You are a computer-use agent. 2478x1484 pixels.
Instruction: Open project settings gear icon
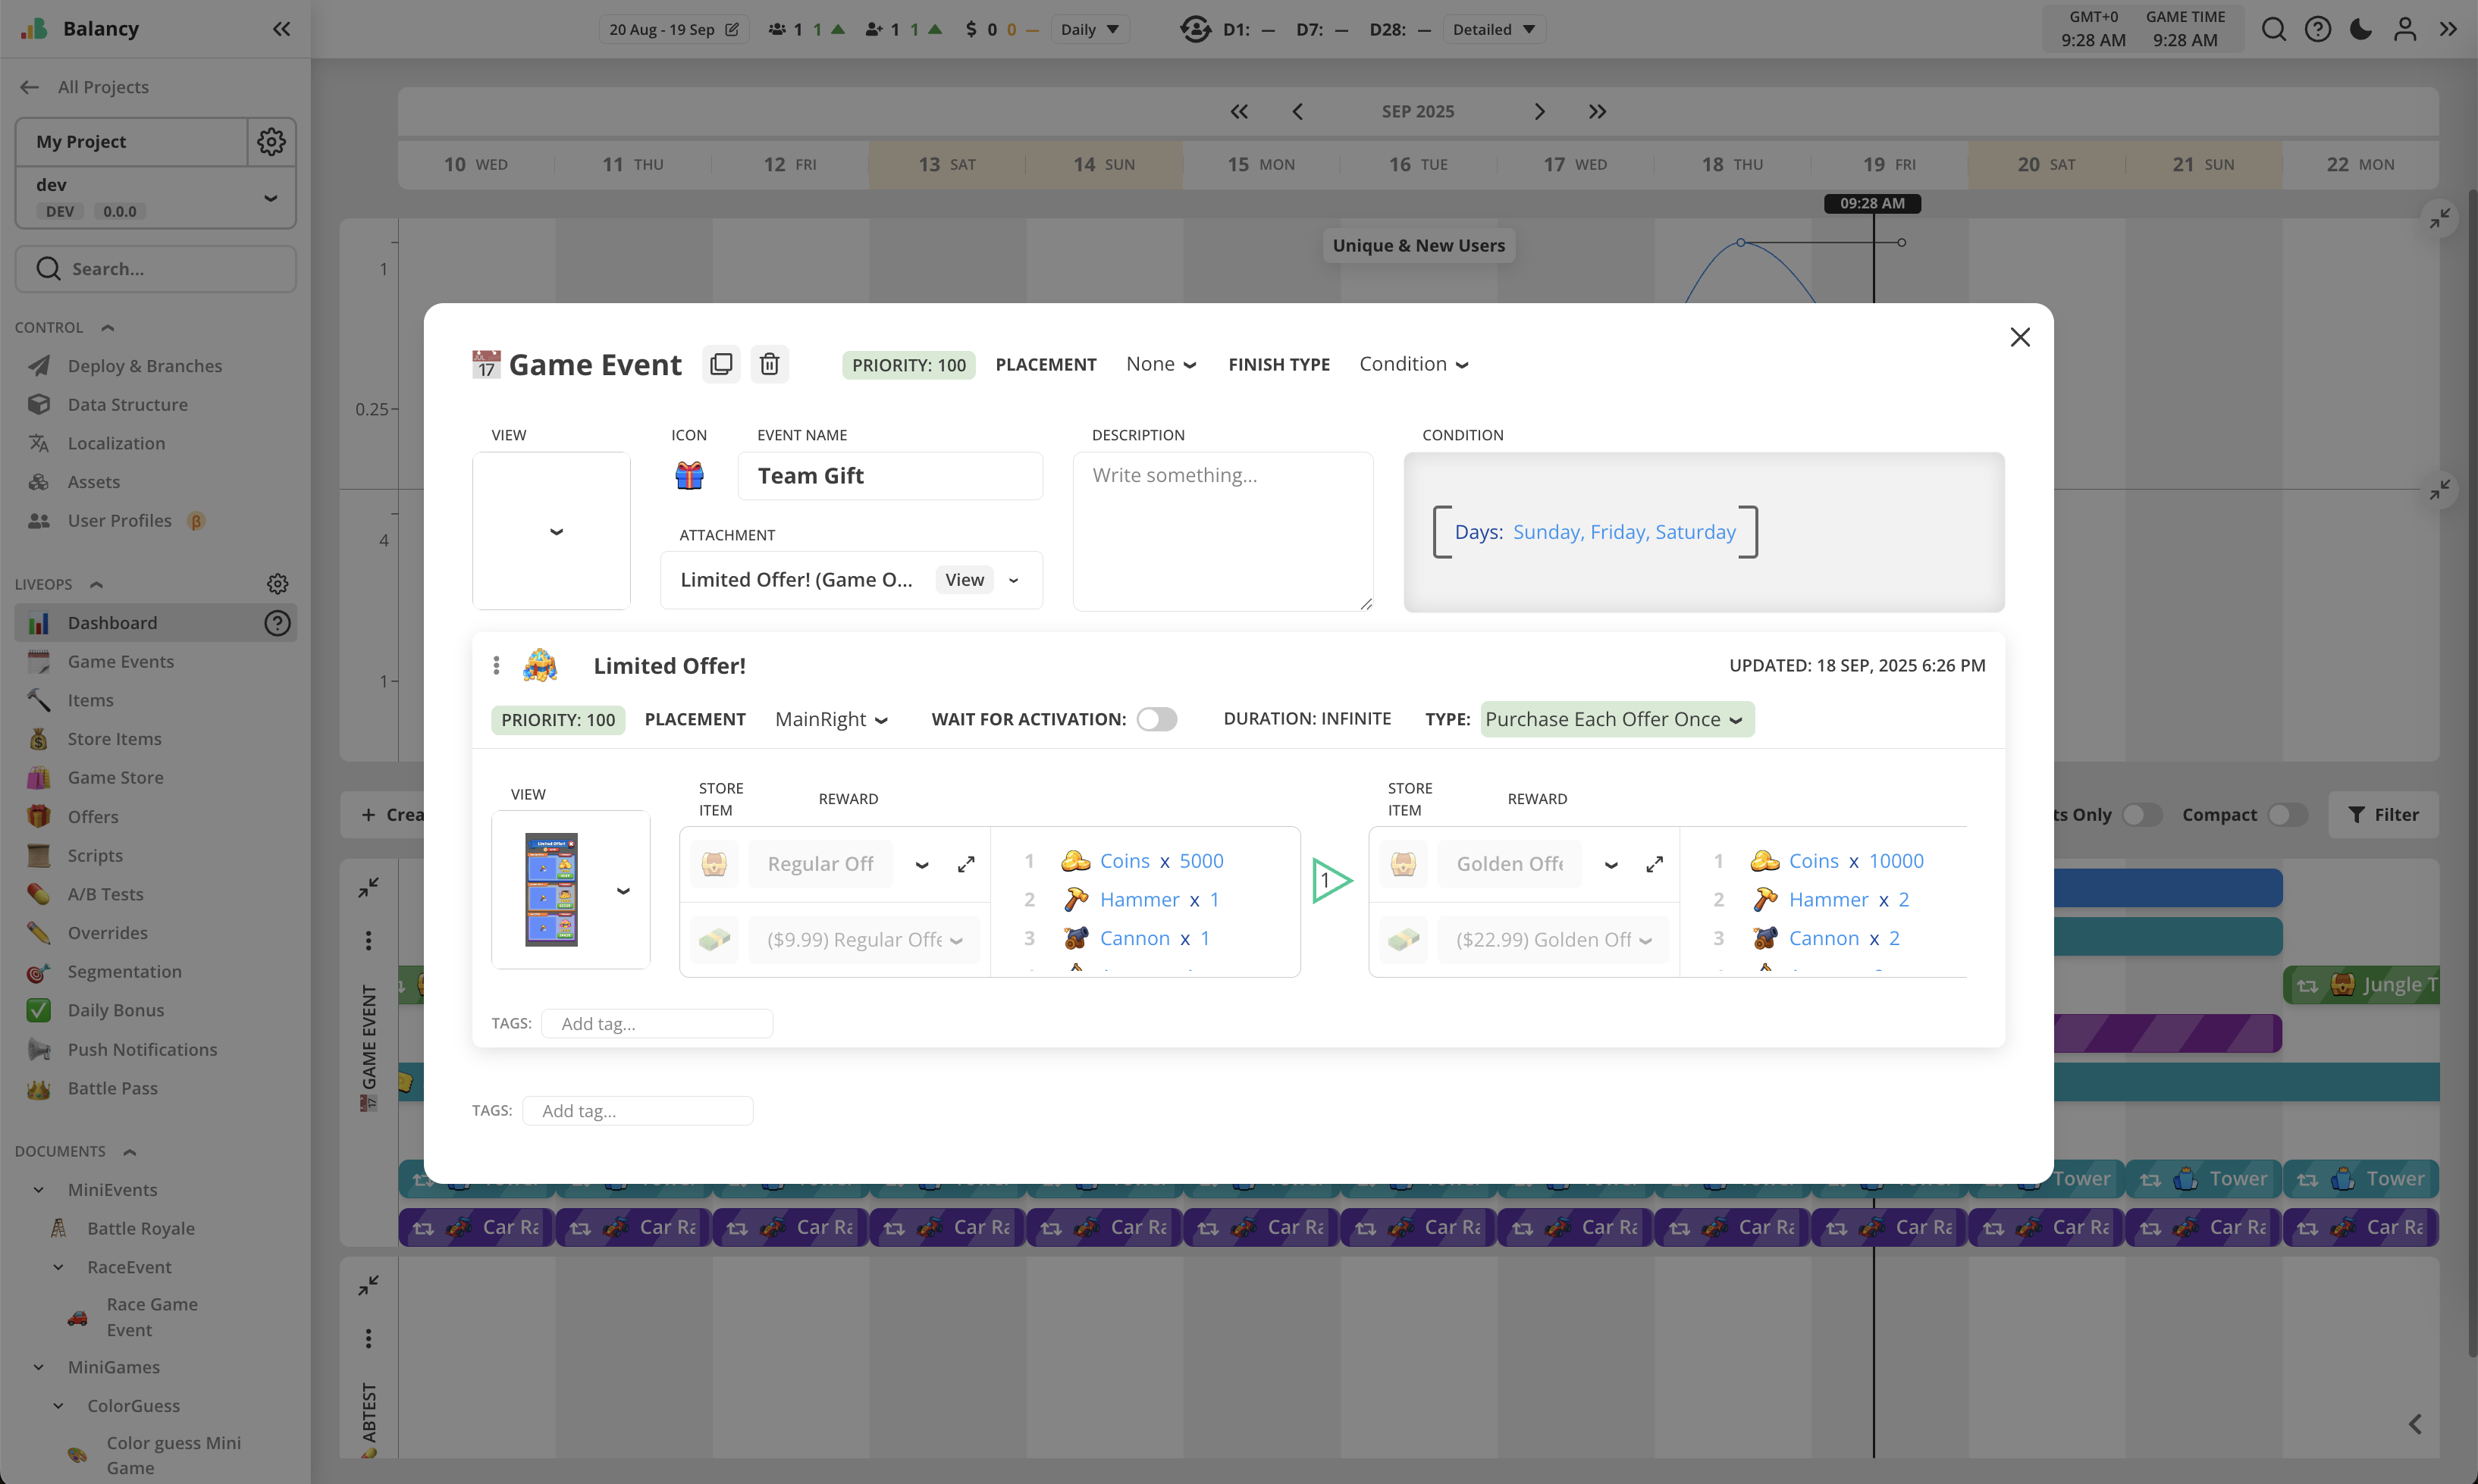tap(271, 141)
